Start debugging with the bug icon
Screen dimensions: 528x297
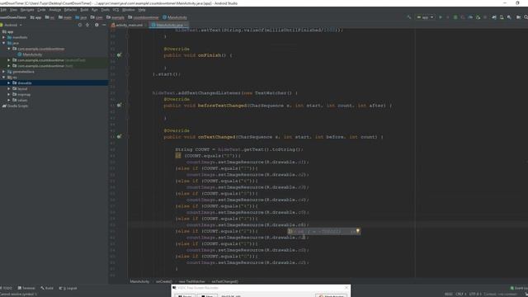455,17
